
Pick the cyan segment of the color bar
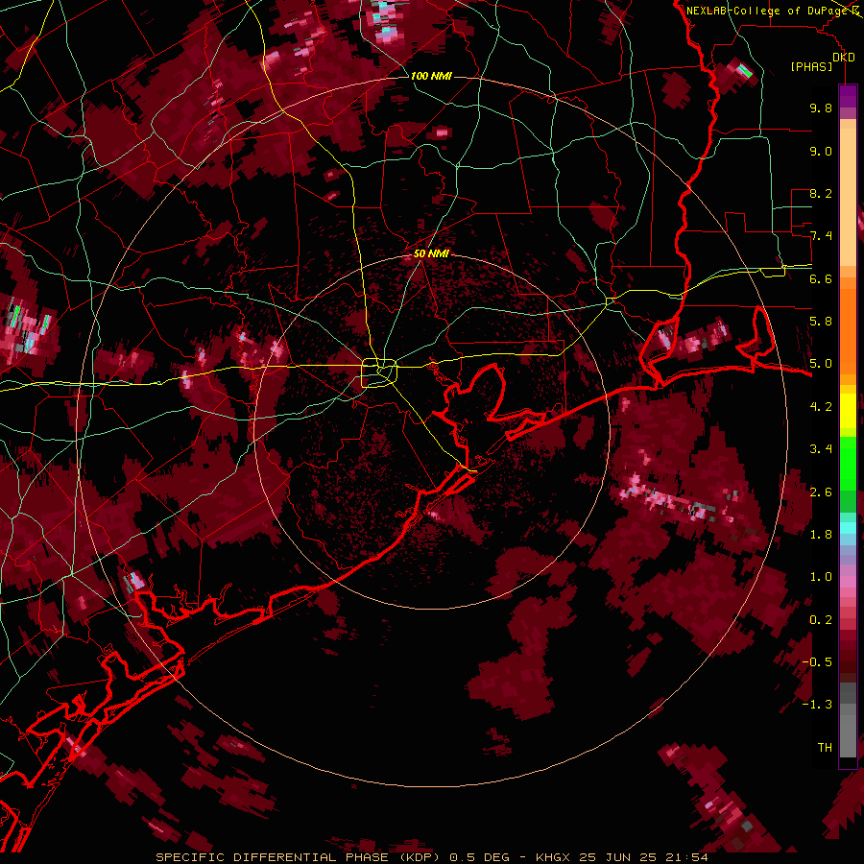point(848,528)
